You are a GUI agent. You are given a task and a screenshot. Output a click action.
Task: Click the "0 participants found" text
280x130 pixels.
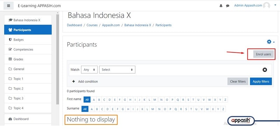pos(81,91)
